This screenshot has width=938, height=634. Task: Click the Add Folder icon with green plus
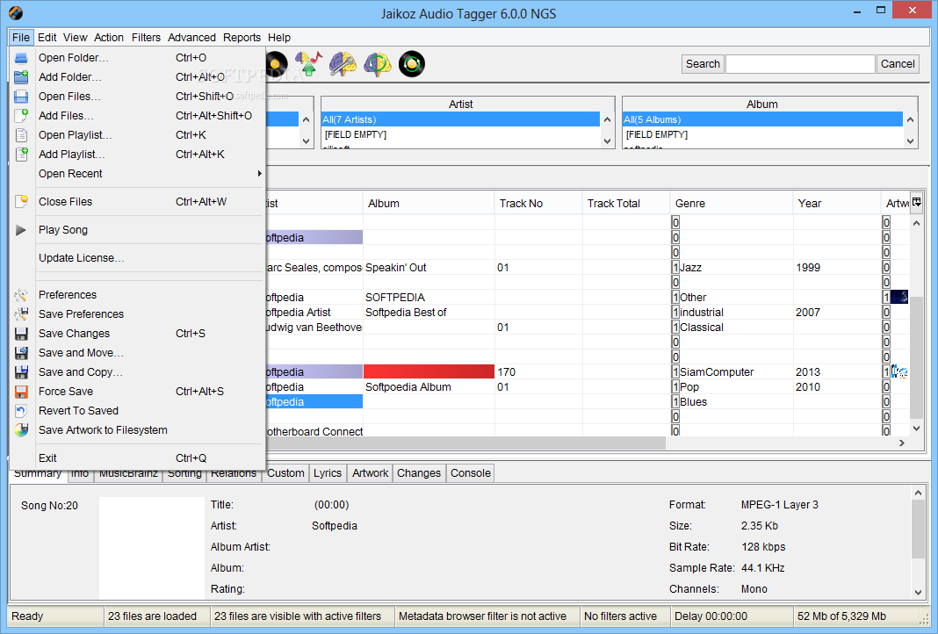click(21, 77)
